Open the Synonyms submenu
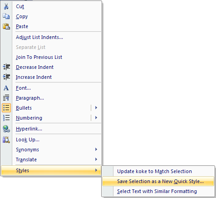Image resolution: width=216 pixels, height=198 pixels. click(51, 150)
